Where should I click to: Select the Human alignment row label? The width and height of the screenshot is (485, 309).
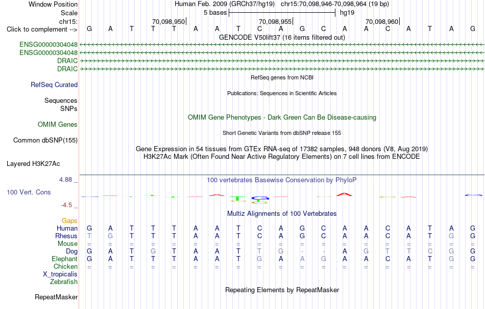tap(67, 228)
